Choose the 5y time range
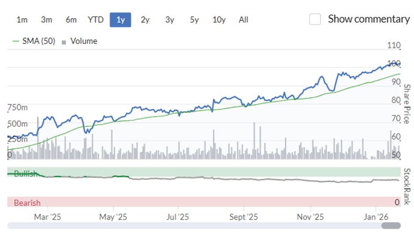Image resolution: width=414 pixels, height=232 pixels. (x=194, y=20)
